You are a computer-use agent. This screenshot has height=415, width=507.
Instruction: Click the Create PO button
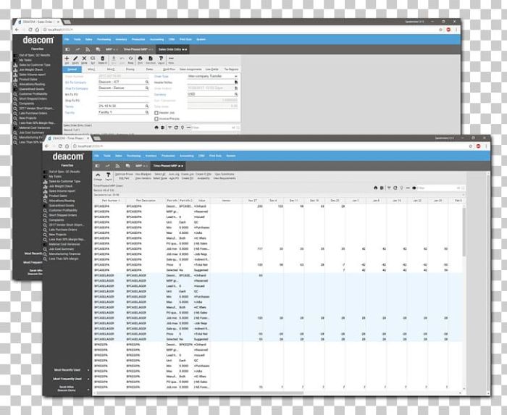point(188,178)
